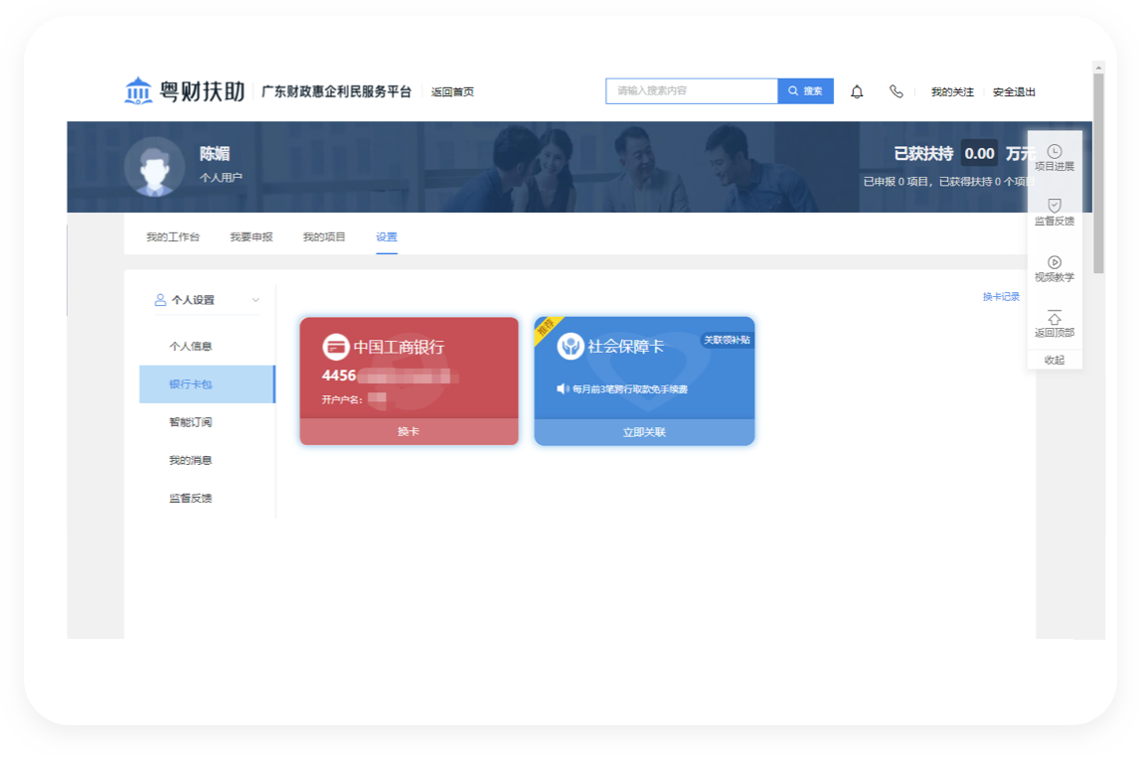Click the notification bell icon

click(x=857, y=91)
